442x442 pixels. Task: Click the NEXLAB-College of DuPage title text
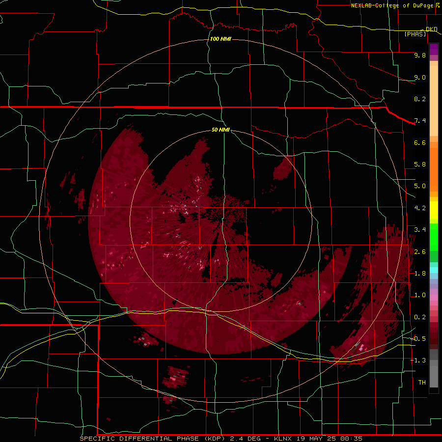point(392,5)
